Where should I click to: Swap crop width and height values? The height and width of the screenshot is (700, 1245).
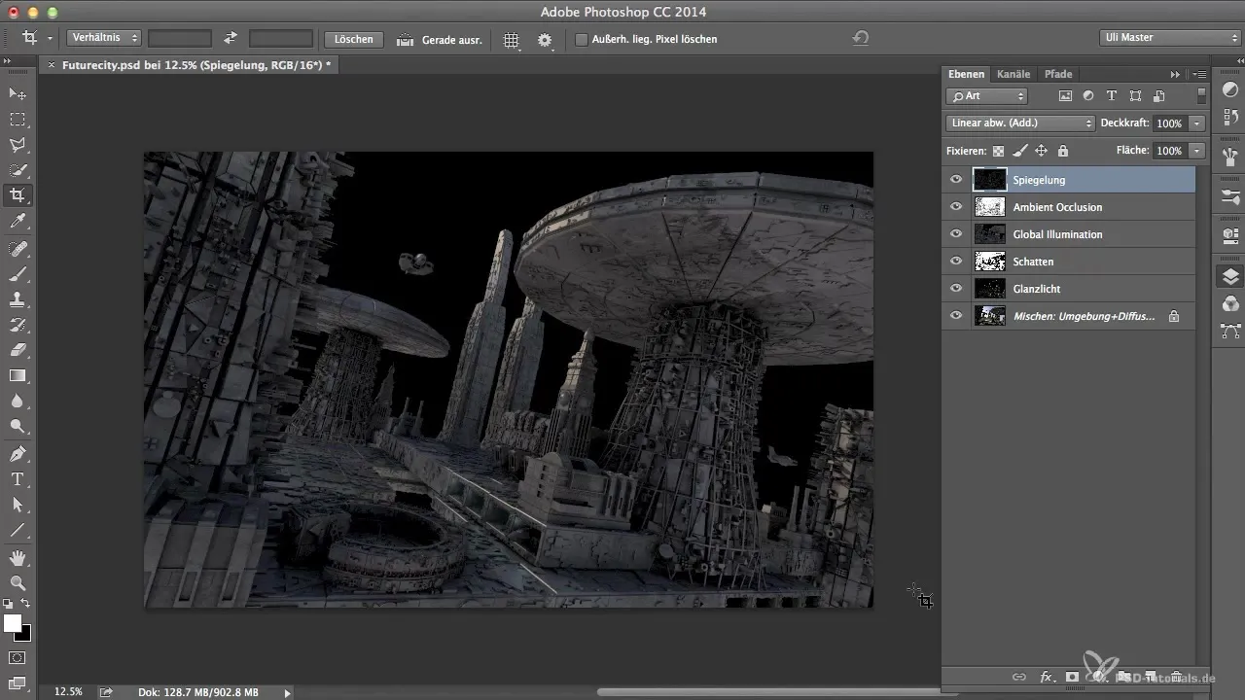pyautogui.click(x=231, y=39)
